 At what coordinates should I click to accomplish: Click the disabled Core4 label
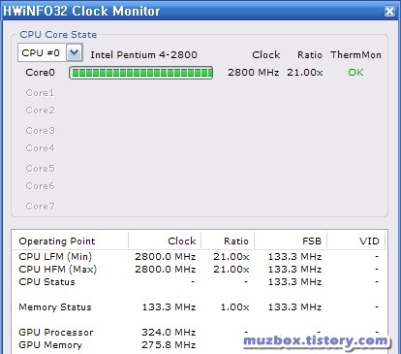click(x=41, y=148)
